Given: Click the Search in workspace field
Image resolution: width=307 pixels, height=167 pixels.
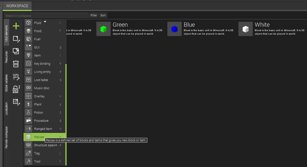Looking at the screenshot, I should (46, 16).
